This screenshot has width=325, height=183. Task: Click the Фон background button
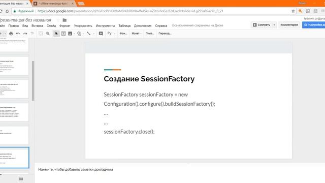pos(123,34)
